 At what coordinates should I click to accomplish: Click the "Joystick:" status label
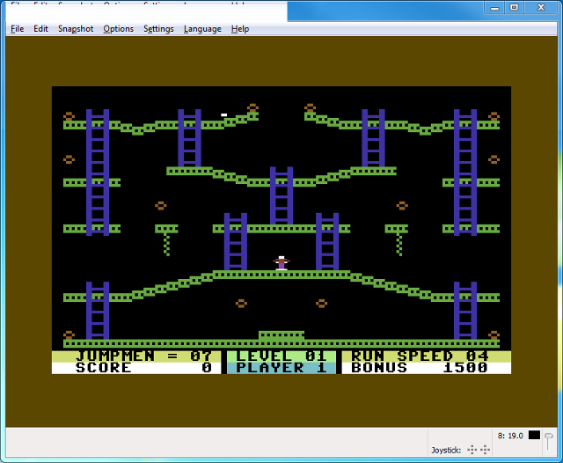tap(446, 450)
